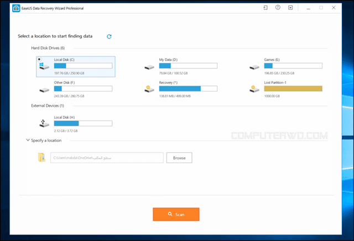354x241 pixels.
Task: Click the My Data (D:) drive icon
Action: tap(149, 67)
